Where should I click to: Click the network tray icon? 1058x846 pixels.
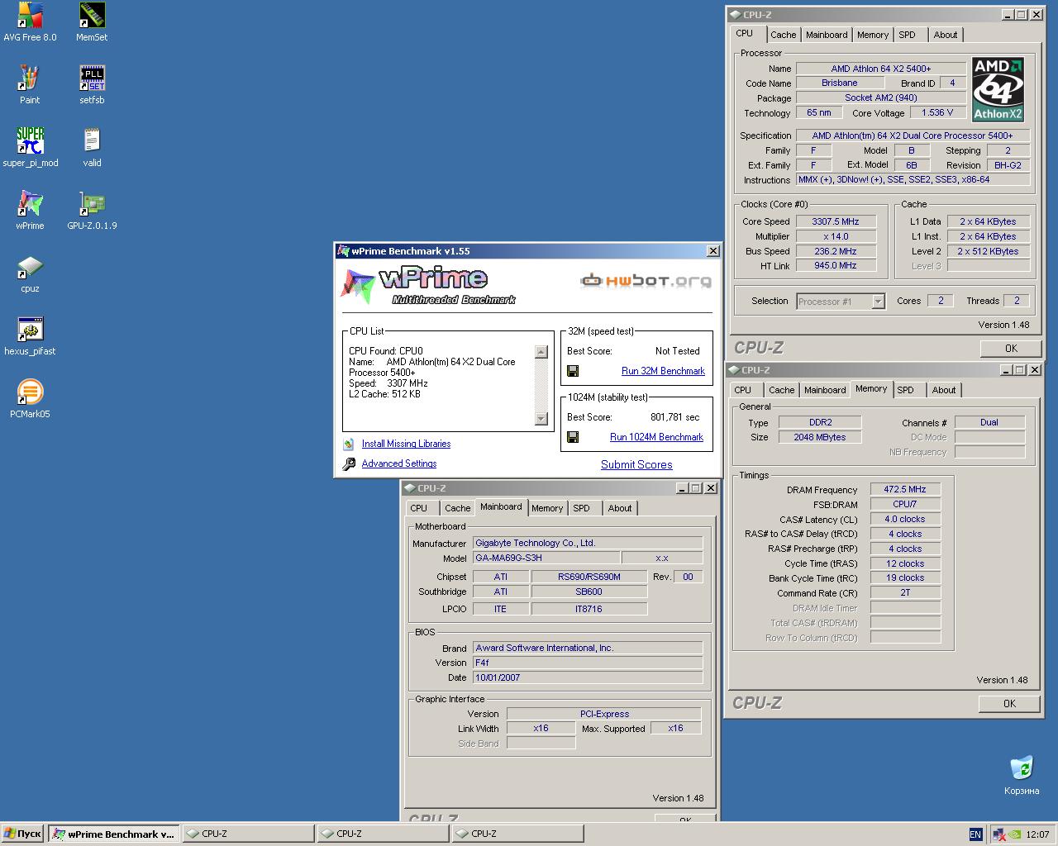(x=998, y=834)
